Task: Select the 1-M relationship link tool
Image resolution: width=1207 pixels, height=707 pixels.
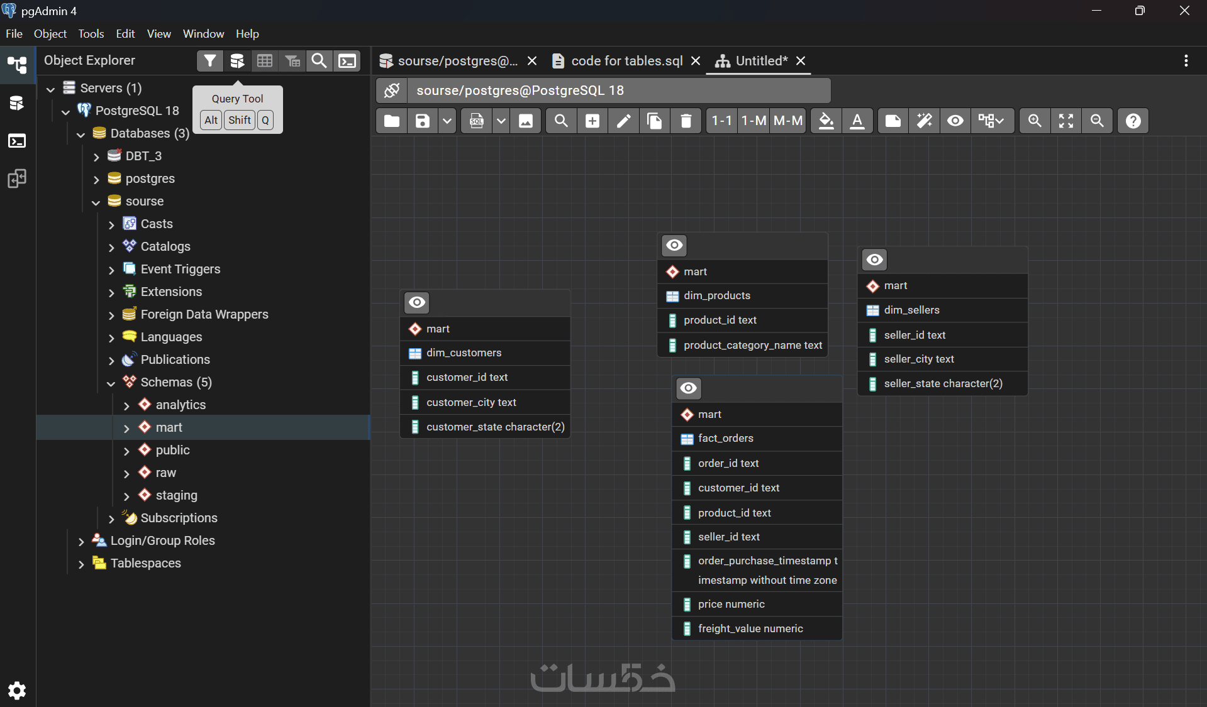Action: coord(754,121)
